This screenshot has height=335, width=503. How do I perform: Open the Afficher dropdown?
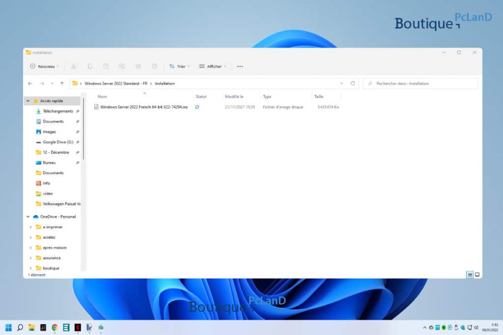(x=212, y=66)
